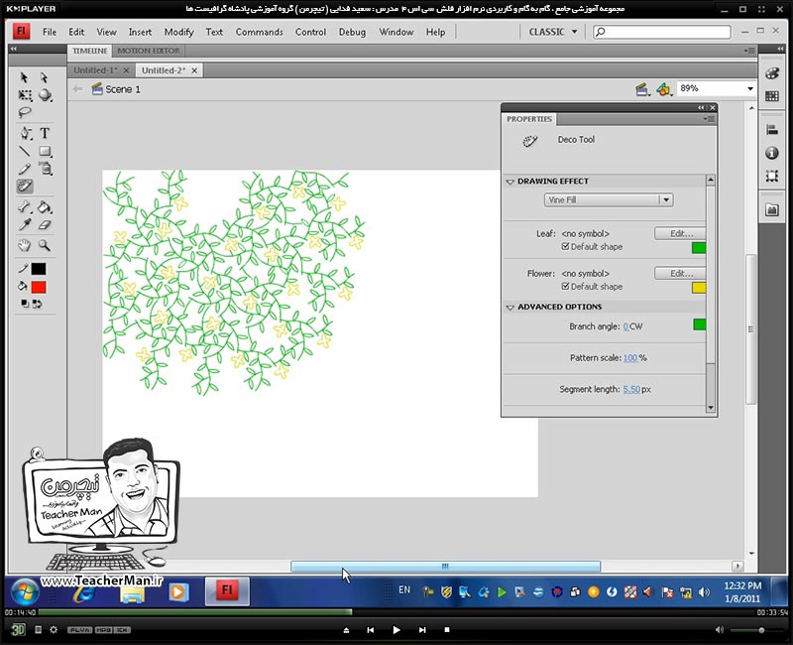
Task: Switch to the Untitled-1 document tab
Action: pos(95,70)
